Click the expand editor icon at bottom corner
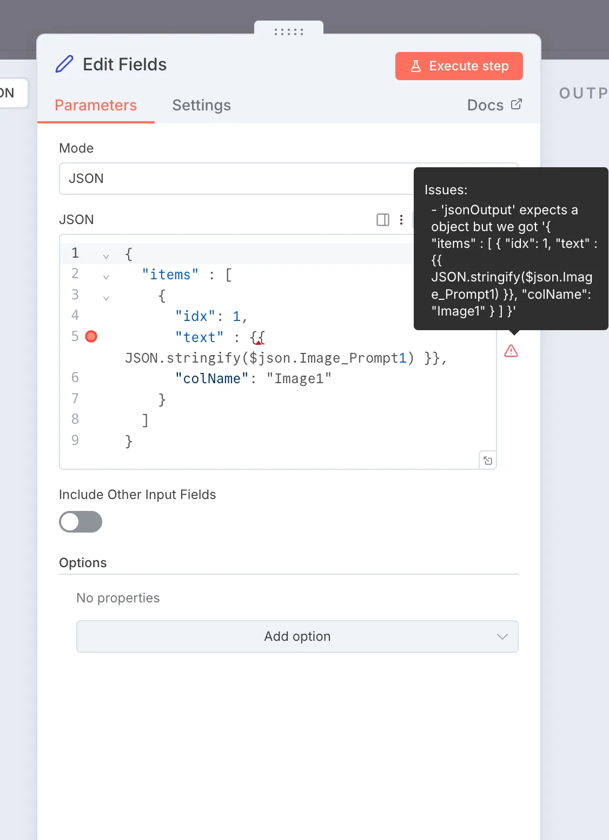The height and width of the screenshot is (840, 609). (x=488, y=461)
